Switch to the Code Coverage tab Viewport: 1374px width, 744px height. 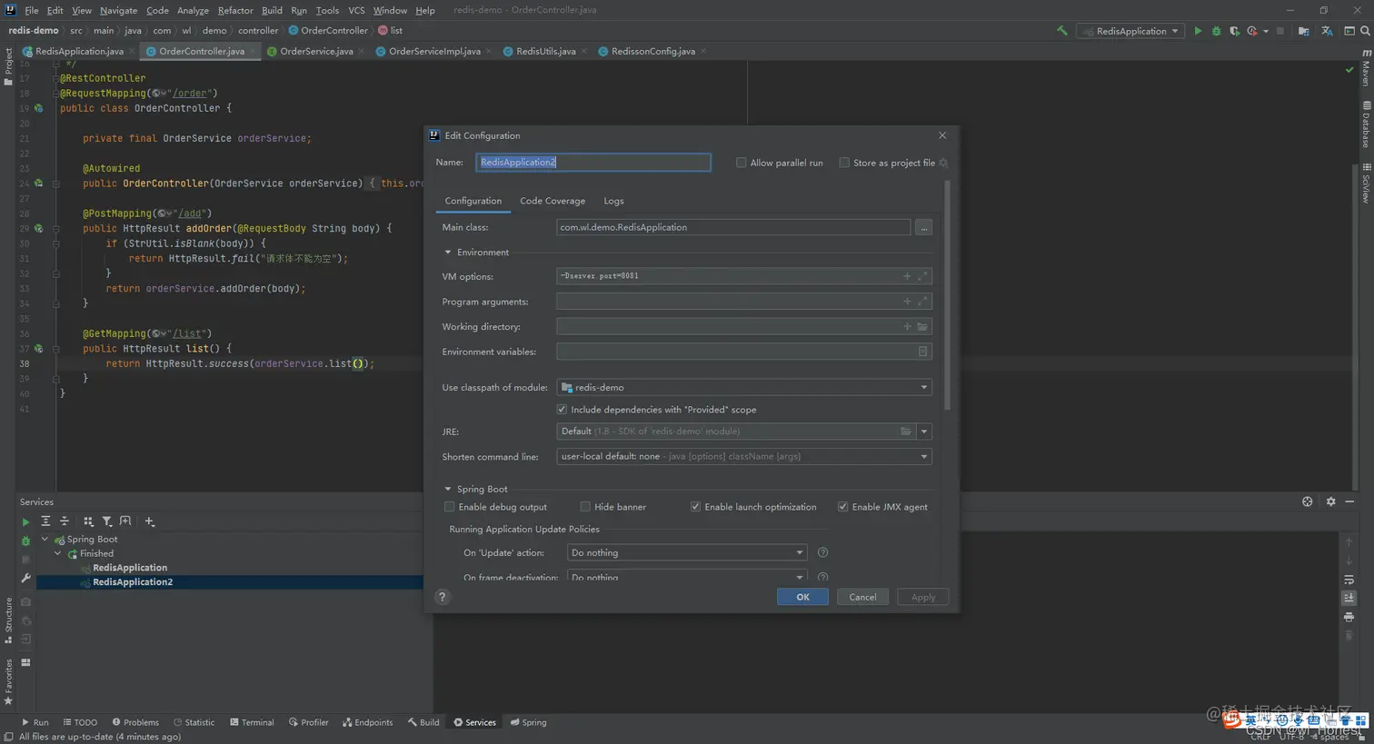(553, 201)
